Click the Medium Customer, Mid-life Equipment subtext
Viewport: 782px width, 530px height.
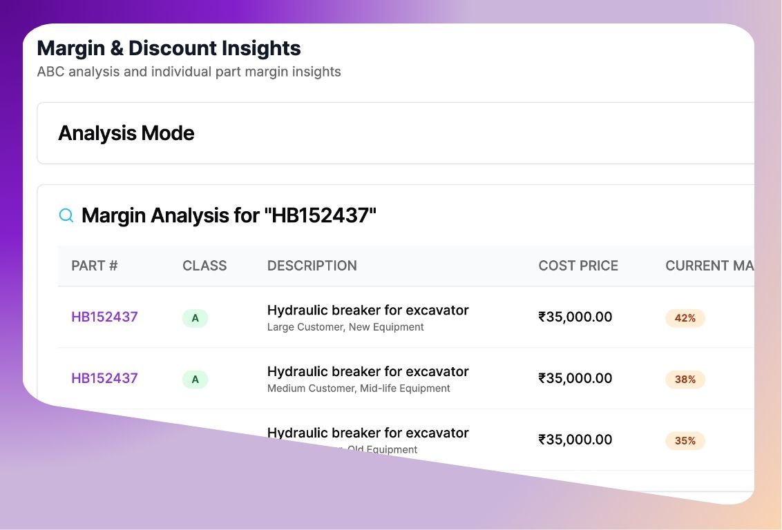tap(359, 389)
